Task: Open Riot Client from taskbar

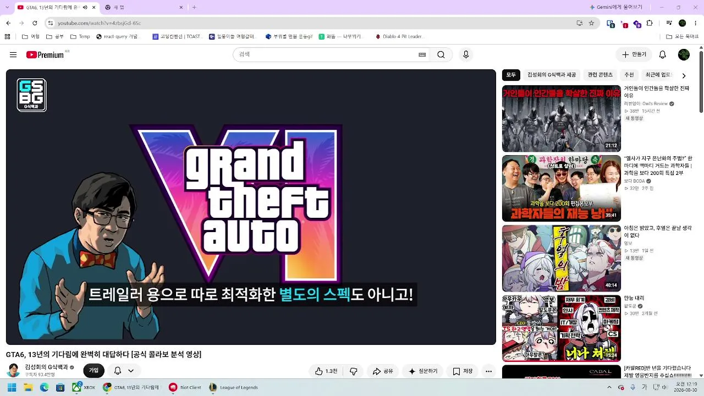Action: click(x=185, y=387)
